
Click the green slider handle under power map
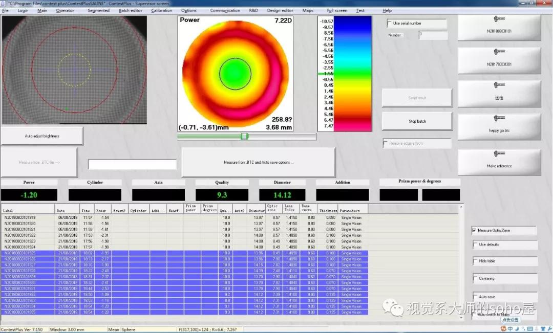(x=244, y=136)
